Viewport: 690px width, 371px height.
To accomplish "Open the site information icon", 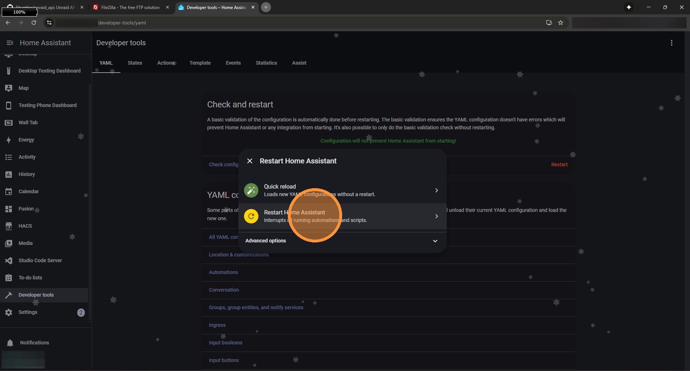I will (49, 23).
